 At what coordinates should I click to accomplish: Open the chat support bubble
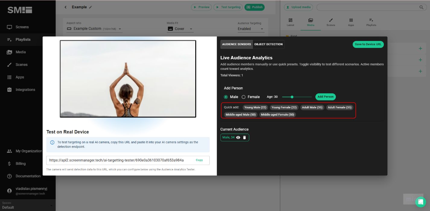click(421, 202)
